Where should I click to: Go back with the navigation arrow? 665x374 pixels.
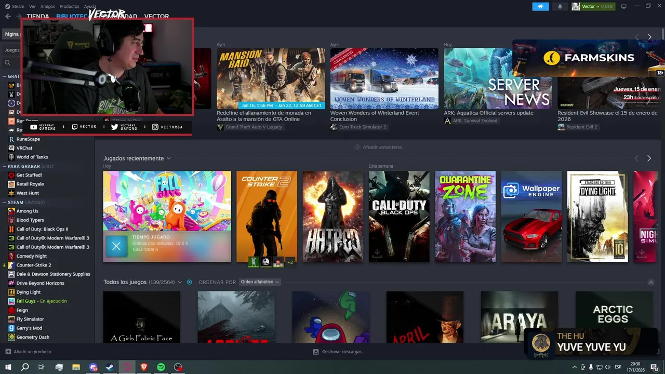[8, 16]
